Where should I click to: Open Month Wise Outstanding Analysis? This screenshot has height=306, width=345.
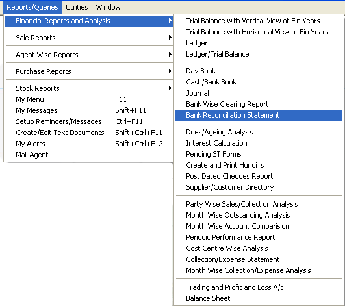point(259,215)
